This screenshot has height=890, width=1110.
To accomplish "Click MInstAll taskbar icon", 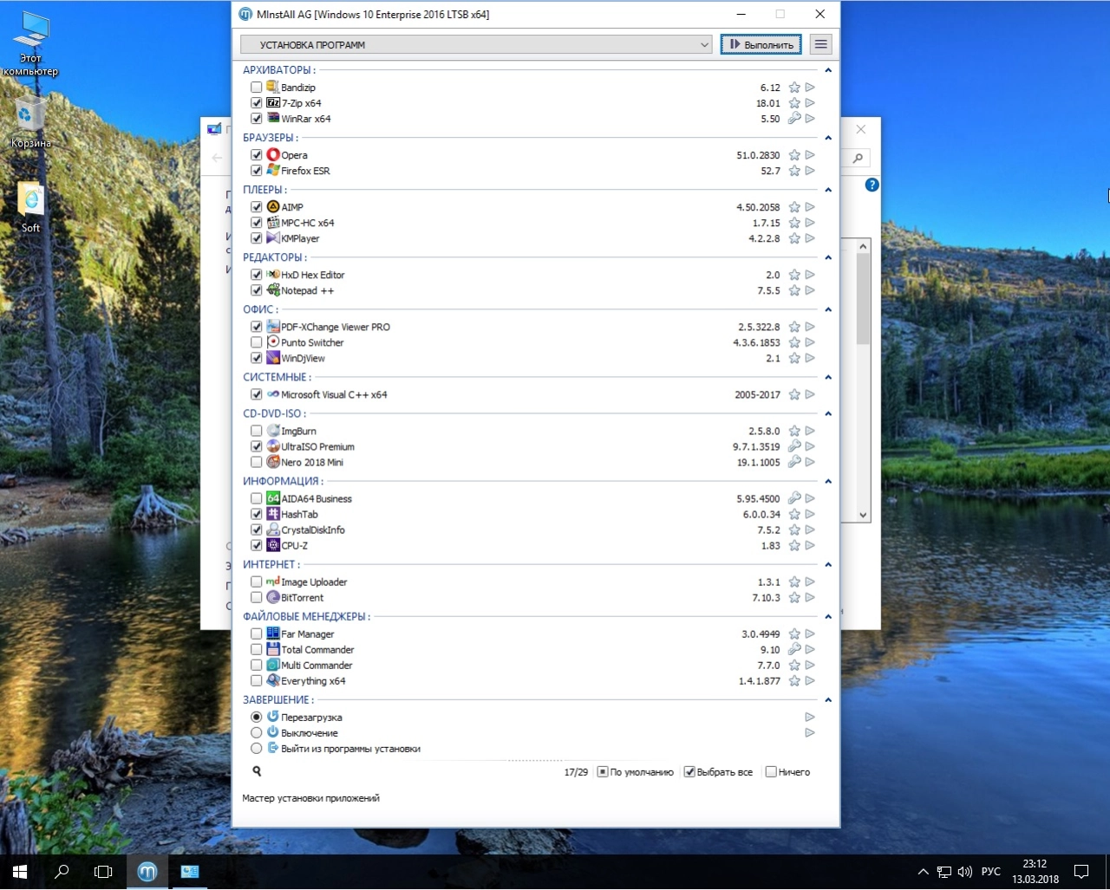I will point(147,872).
